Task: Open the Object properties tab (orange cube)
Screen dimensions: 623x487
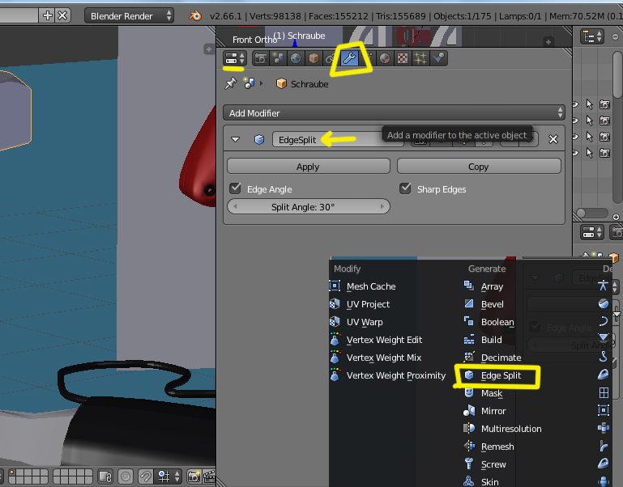Action: coord(314,59)
